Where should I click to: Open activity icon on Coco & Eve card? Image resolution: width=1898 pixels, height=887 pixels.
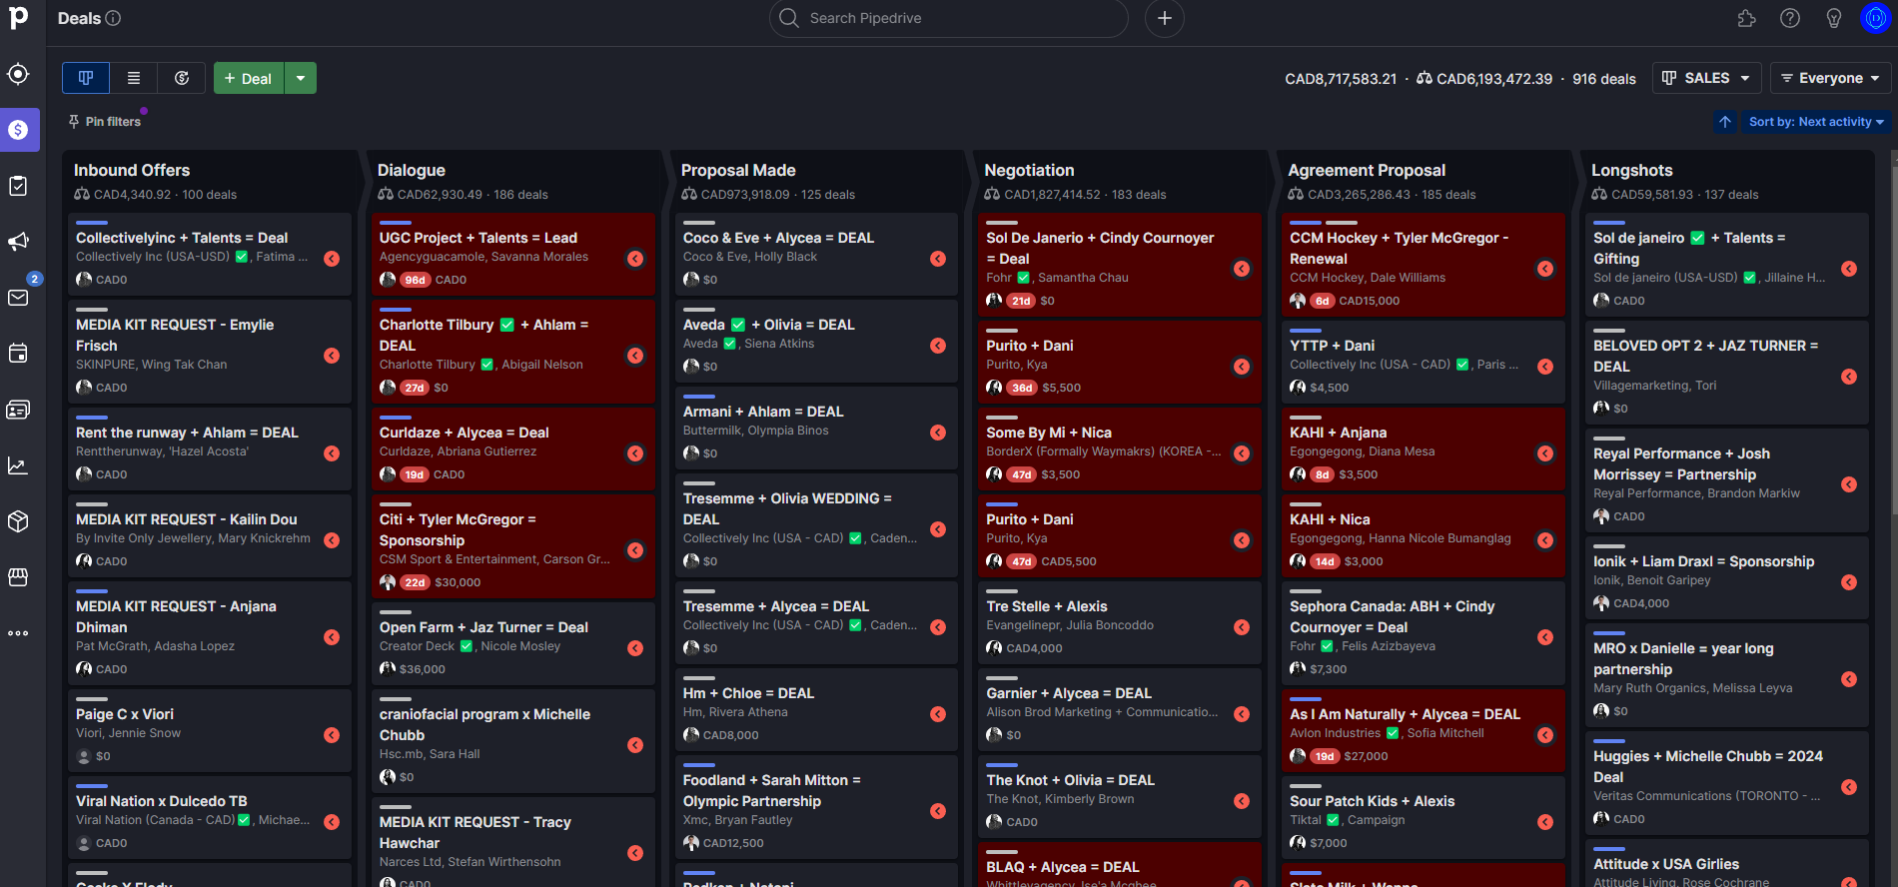[938, 259]
